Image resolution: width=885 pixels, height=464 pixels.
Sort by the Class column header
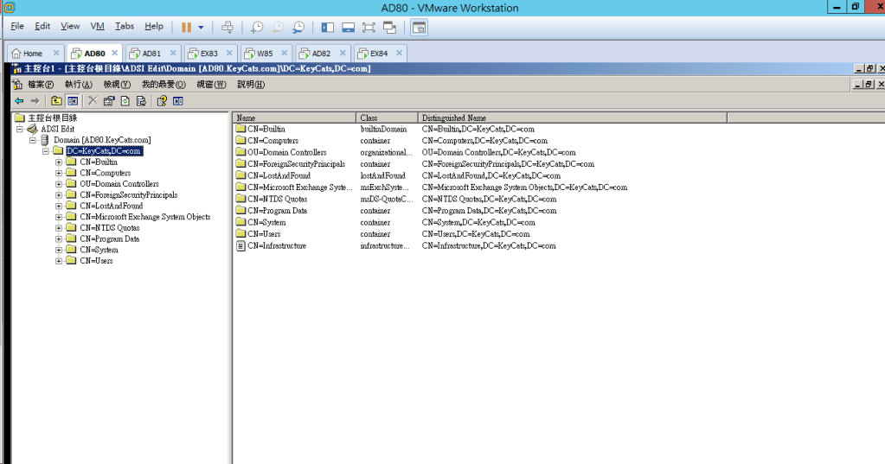pyautogui.click(x=386, y=118)
